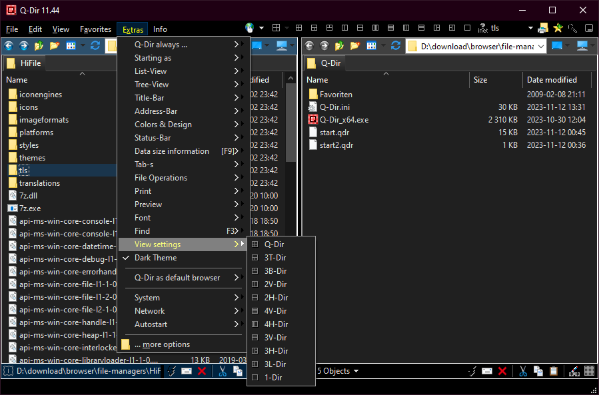Screen dimensions: 599x395
Task: Sort the right pane by Date modified
Action: (552, 80)
